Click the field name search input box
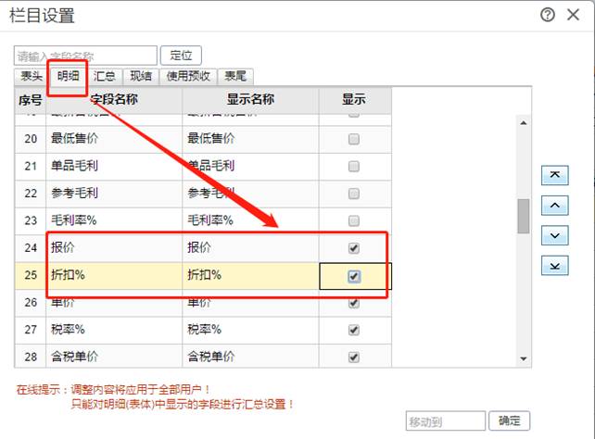Screen dimensions: 595x439 click(85, 56)
